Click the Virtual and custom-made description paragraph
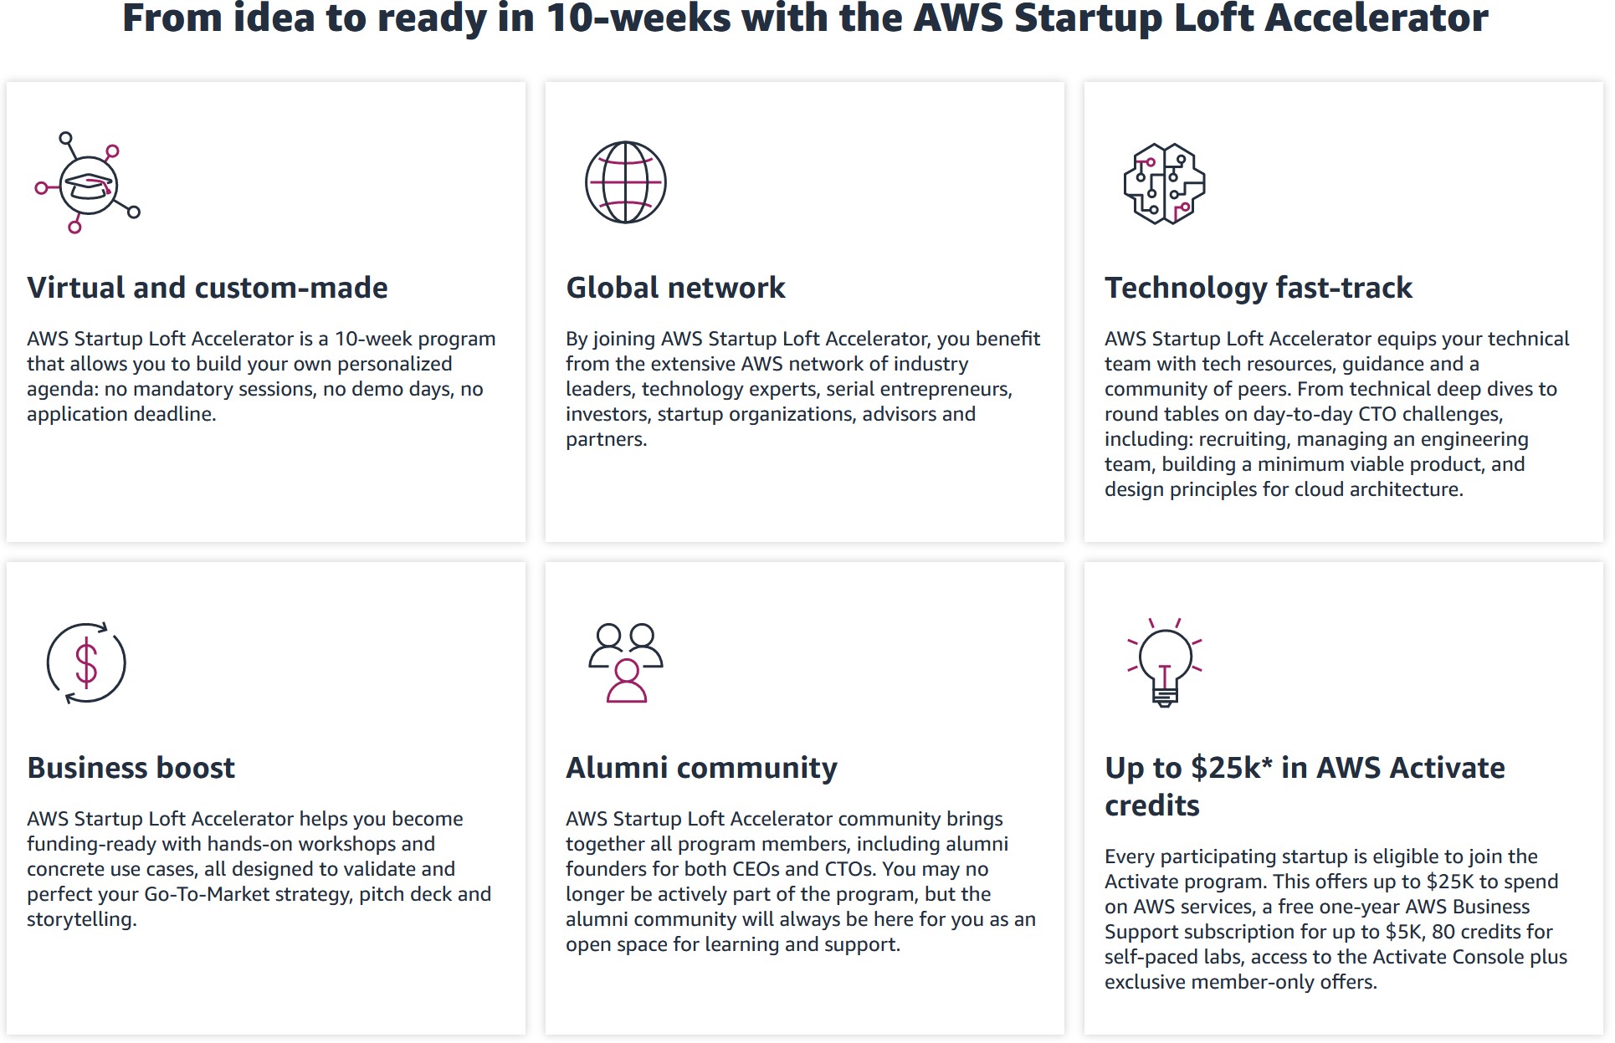The width and height of the screenshot is (1615, 1043). tap(261, 376)
